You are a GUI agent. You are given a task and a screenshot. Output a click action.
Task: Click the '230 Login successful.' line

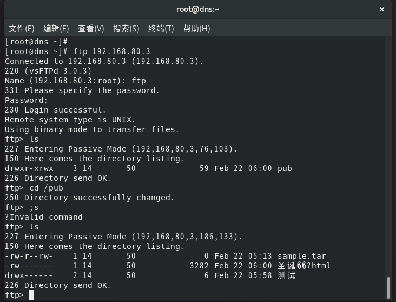click(55, 110)
